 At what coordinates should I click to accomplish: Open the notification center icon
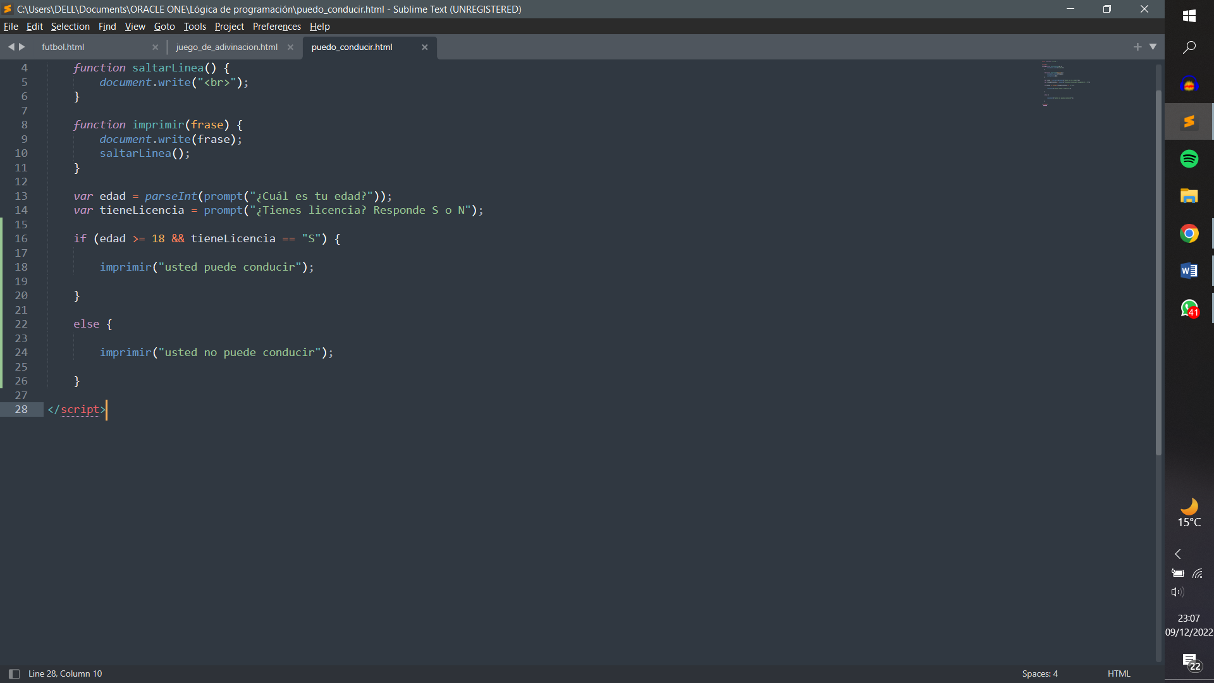pos(1191,662)
